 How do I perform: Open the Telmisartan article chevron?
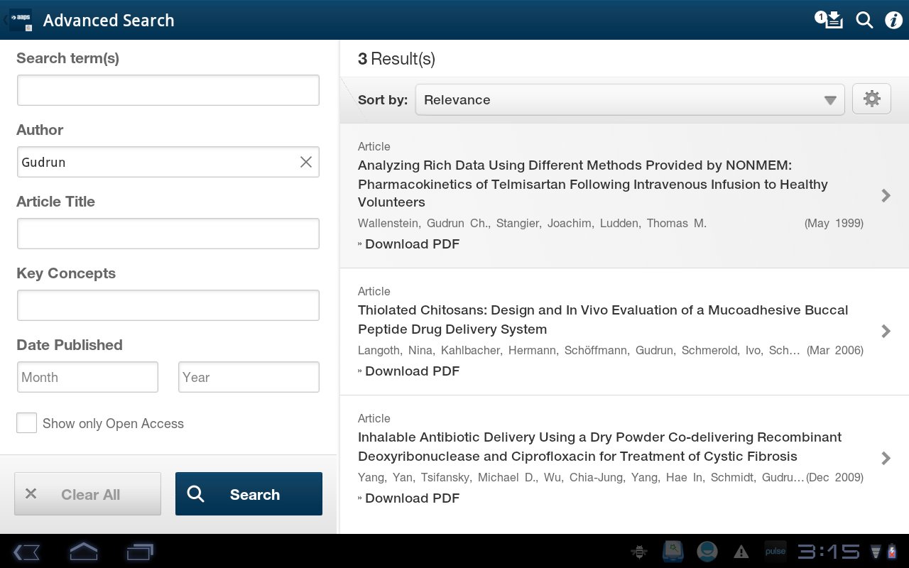(x=886, y=195)
